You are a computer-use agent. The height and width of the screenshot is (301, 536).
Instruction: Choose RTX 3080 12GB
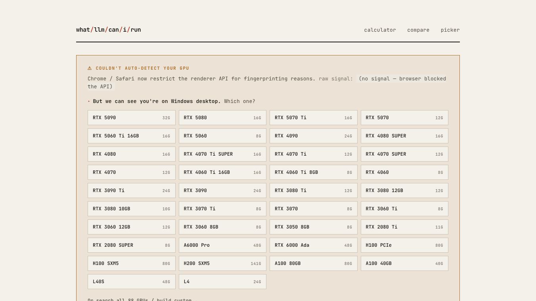point(404,191)
